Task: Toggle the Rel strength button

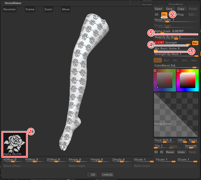Action: click(195, 43)
